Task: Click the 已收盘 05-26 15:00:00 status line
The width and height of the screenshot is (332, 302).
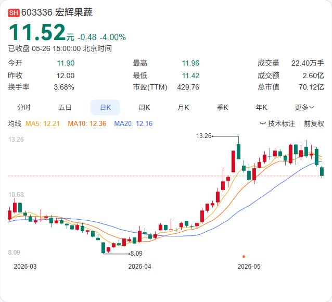Action: coord(60,48)
